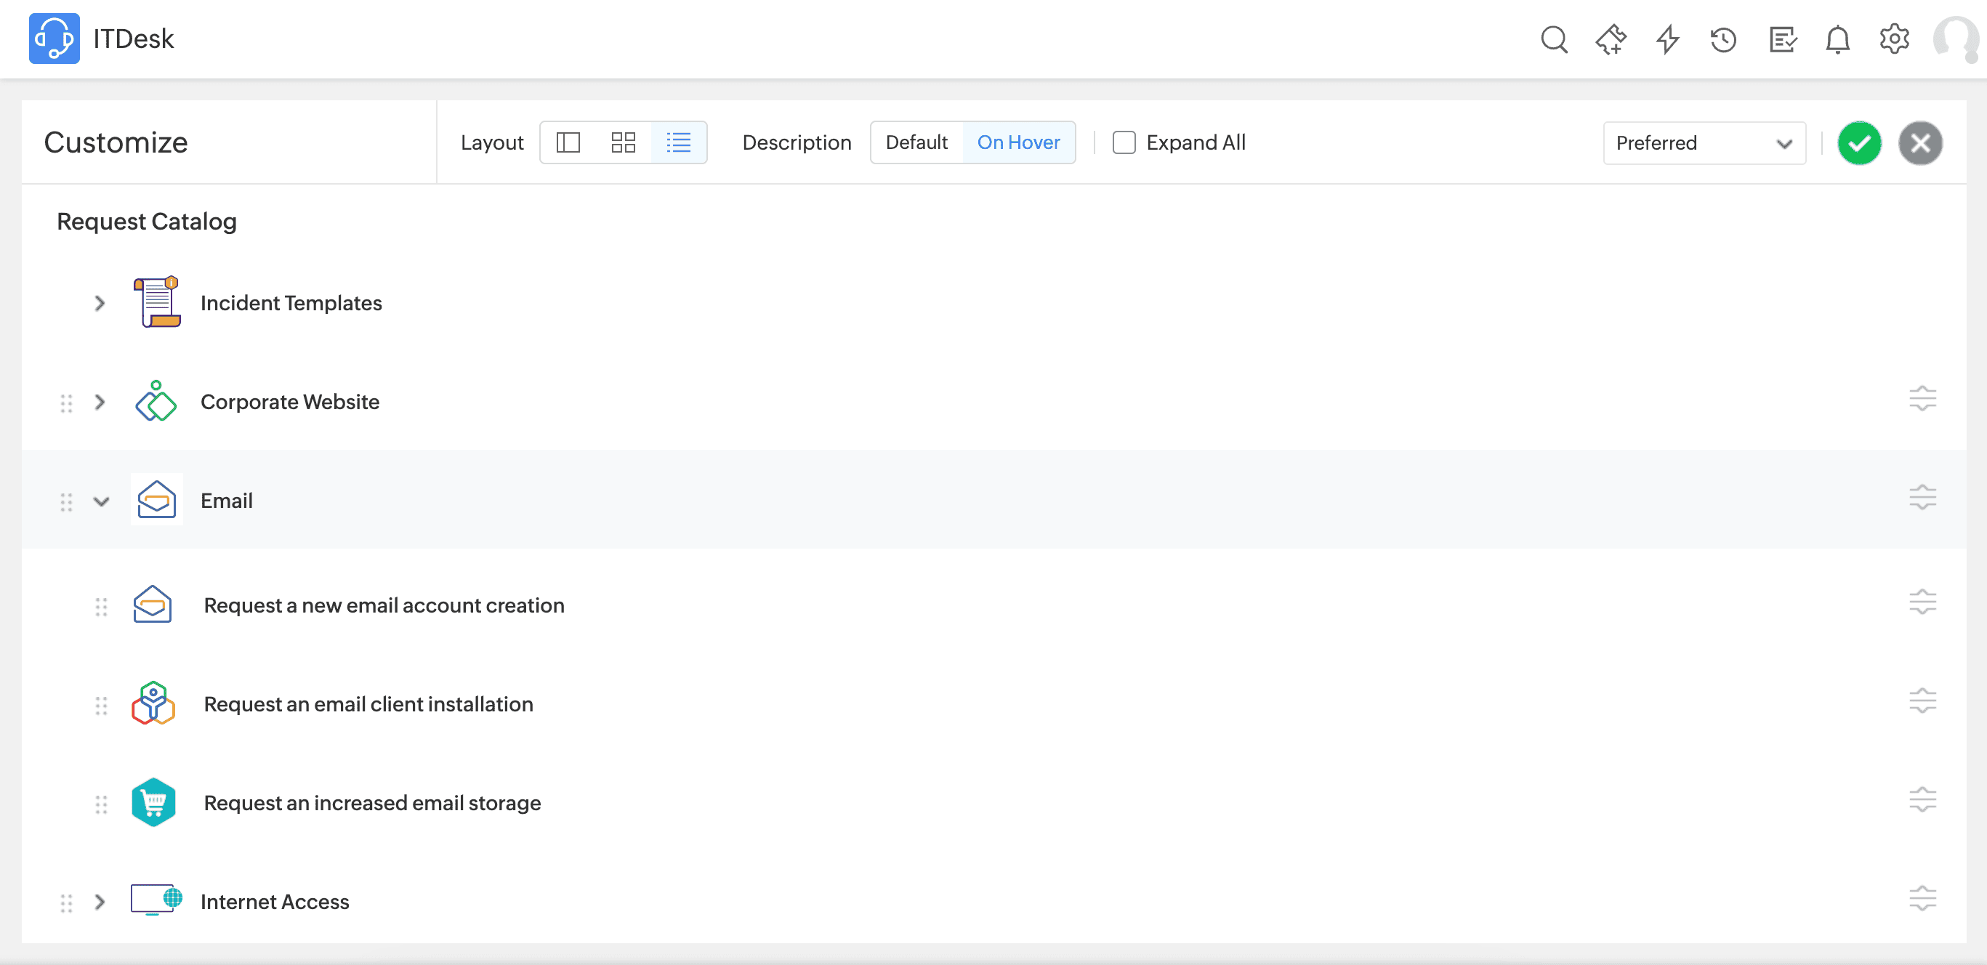
Task: Cancel customization with the grey X button
Action: pos(1920,142)
